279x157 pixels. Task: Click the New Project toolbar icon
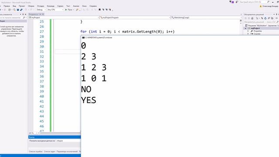pyautogui.click(x=10, y=10)
